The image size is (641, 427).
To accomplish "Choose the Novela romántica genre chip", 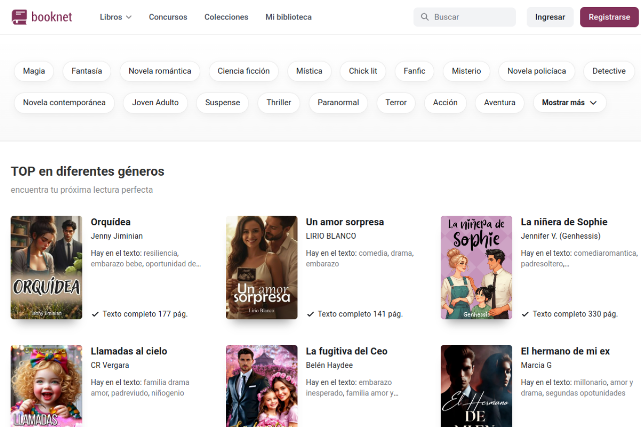I will pos(160,71).
